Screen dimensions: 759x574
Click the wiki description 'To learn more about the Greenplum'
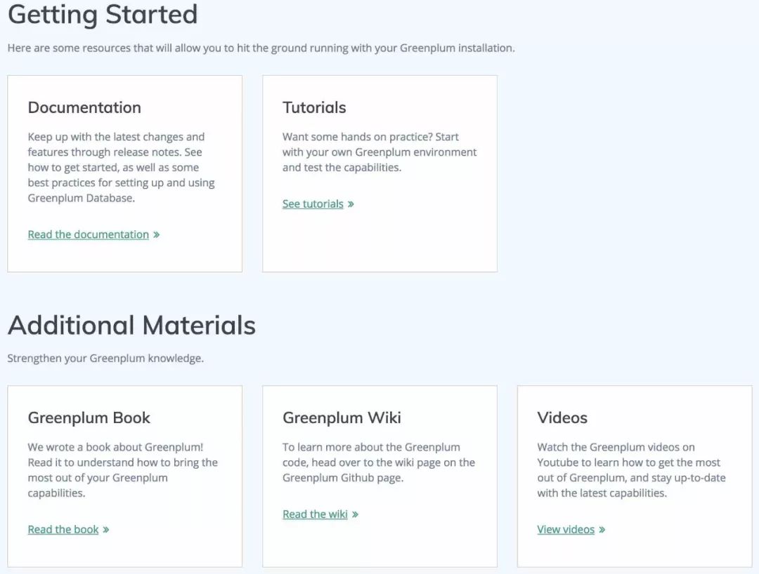(x=379, y=462)
